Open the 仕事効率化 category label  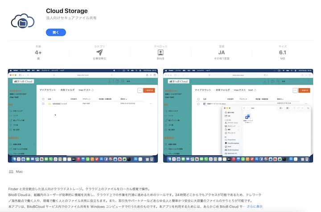coord(99,58)
